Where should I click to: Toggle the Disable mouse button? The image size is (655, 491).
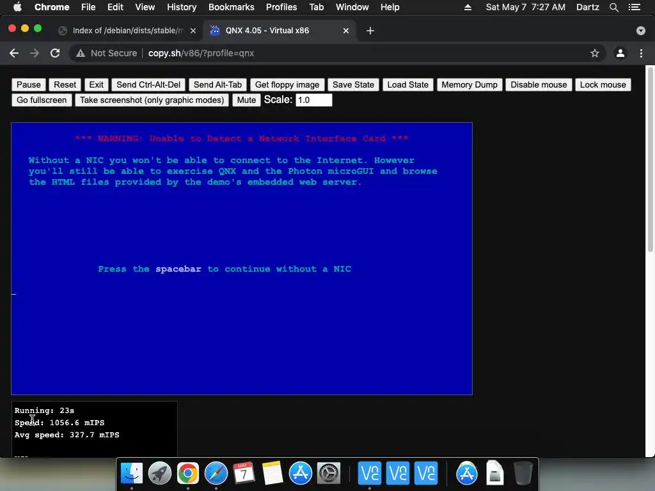539,85
